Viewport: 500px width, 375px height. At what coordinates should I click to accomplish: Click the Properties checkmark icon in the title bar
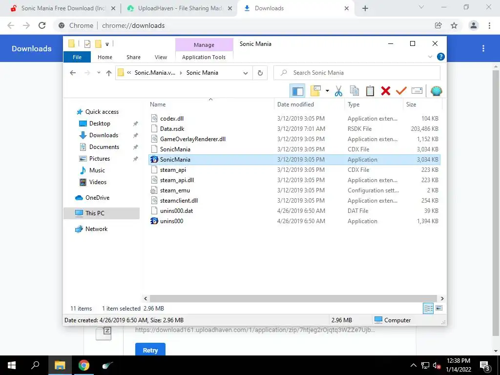coord(87,43)
